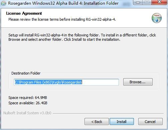Click the 'Space available: 26.4GB' text
The image size is (168, 130).
coord(28,103)
